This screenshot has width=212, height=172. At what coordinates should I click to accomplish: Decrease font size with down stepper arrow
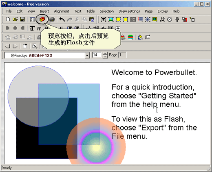click(105, 57)
